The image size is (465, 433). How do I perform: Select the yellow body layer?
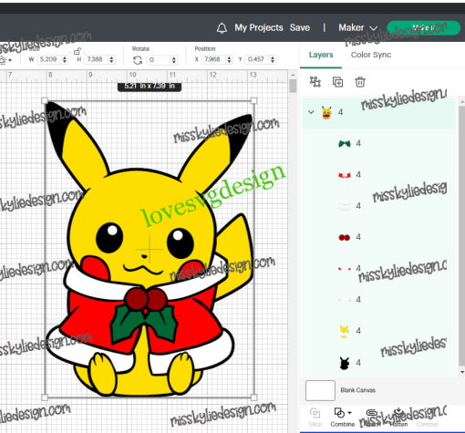click(x=378, y=331)
